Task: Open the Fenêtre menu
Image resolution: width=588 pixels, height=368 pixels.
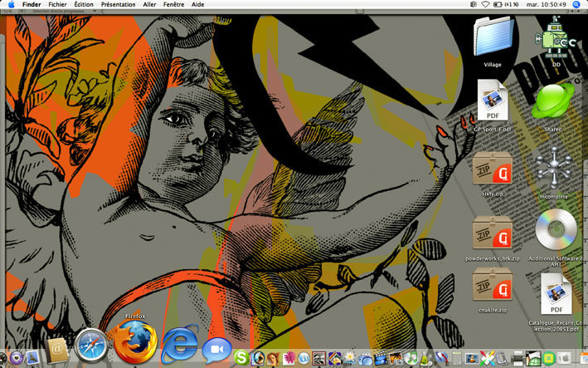Action: click(174, 5)
